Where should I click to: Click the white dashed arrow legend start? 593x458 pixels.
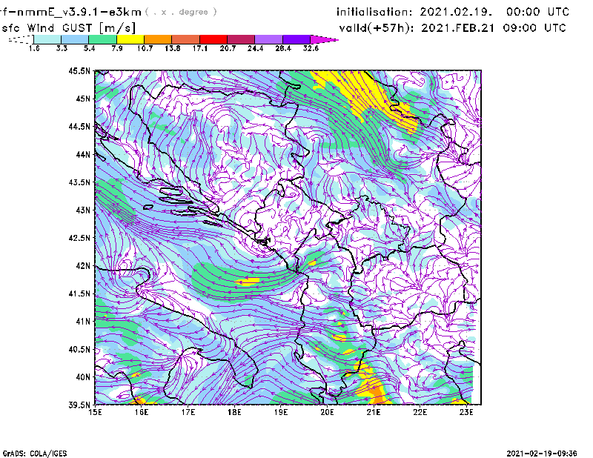pos(21,39)
